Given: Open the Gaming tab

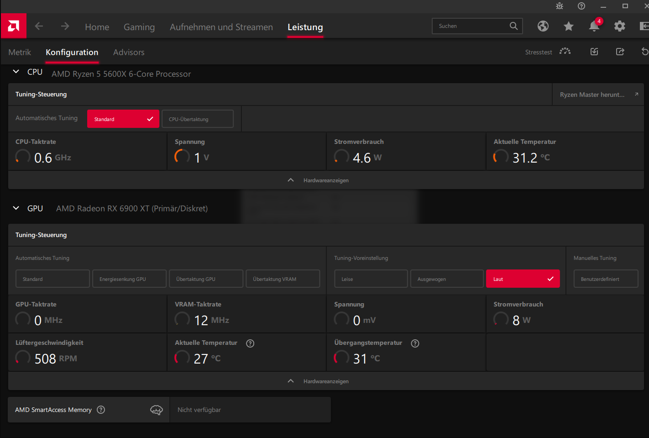Looking at the screenshot, I should (139, 27).
